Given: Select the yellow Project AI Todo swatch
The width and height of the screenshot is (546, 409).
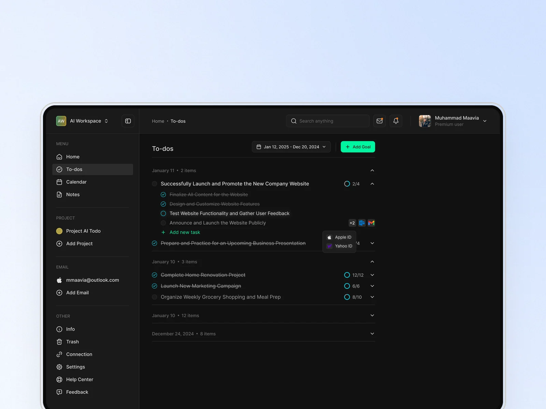Looking at the screenshot, I should [x=59, y=231].
